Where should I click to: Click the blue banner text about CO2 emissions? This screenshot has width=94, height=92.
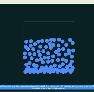click(x=47, y=87)
